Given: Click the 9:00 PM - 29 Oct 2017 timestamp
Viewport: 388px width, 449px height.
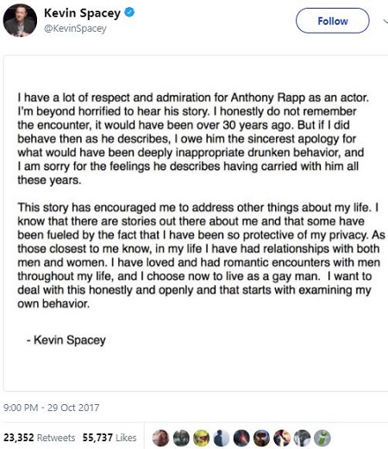Looking at the screenshot, I should point(52,408).
